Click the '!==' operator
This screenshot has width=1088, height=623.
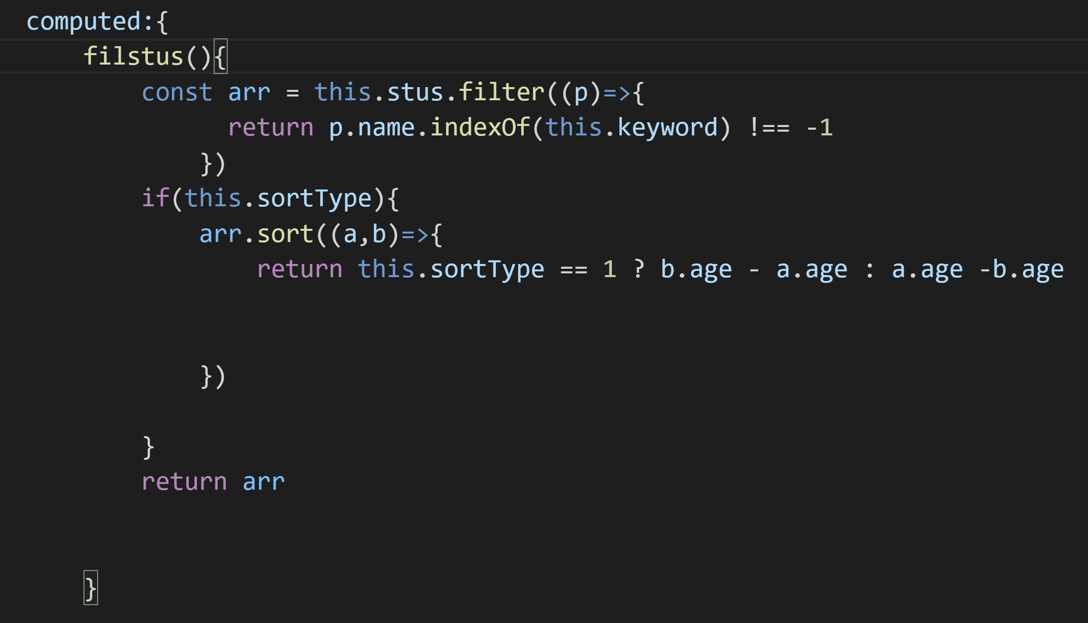pyautogui.click(x=769, y=128)
